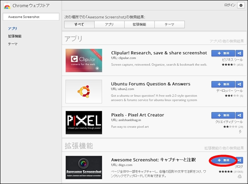Click Ubuntu Forums star rating (5)
This screenshot has height=184, width=248.
point(234,96)
